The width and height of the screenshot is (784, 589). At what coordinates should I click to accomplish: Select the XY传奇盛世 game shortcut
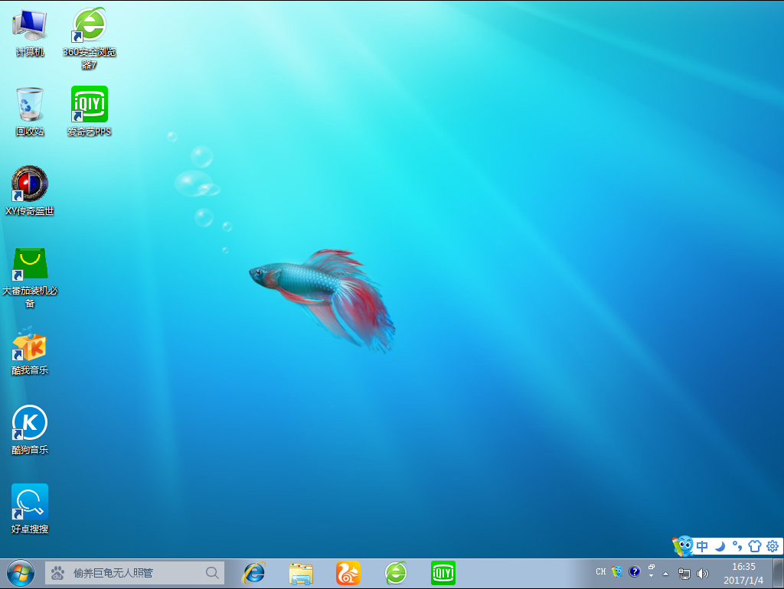click(x=30, y=190)
